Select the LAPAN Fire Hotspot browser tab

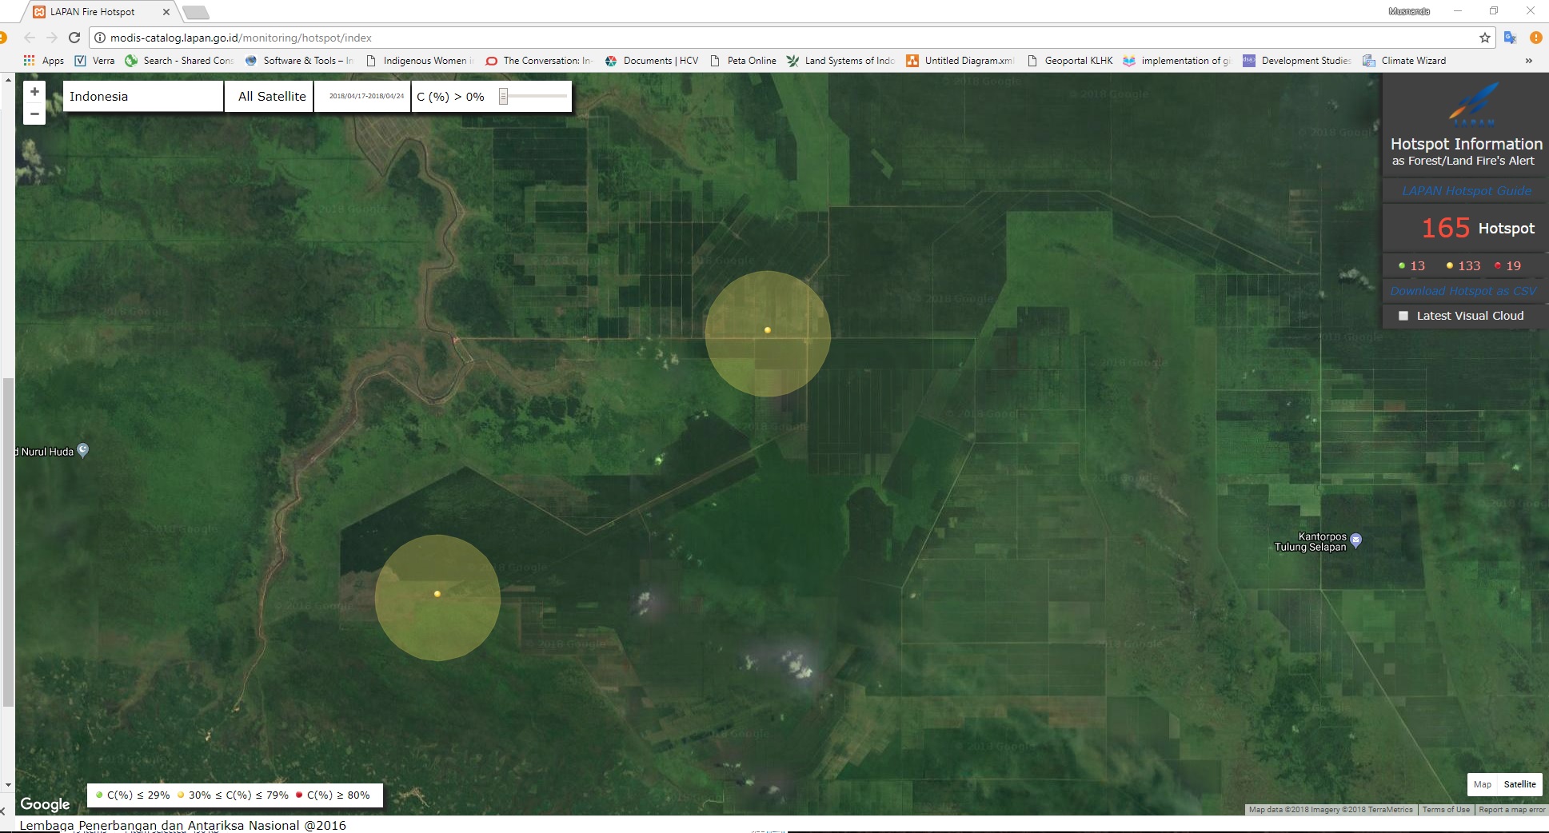93,12
